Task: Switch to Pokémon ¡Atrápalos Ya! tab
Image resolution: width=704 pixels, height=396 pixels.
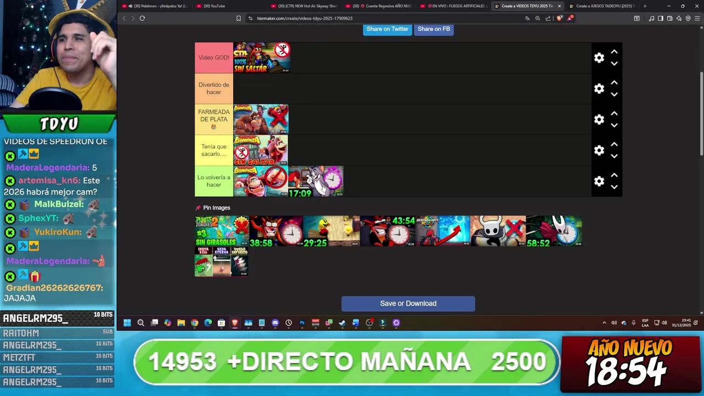Action: click(154, 6)
